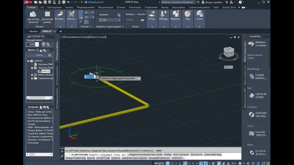
Task: Click the Общий доступ share button
Action: point(94,2)
